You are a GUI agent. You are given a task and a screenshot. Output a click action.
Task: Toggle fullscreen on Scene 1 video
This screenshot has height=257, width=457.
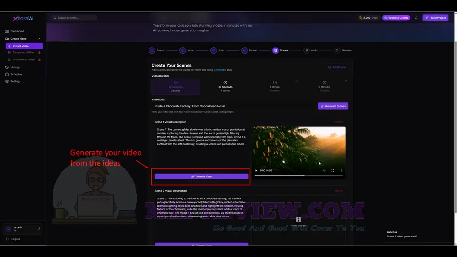point(333,171)
